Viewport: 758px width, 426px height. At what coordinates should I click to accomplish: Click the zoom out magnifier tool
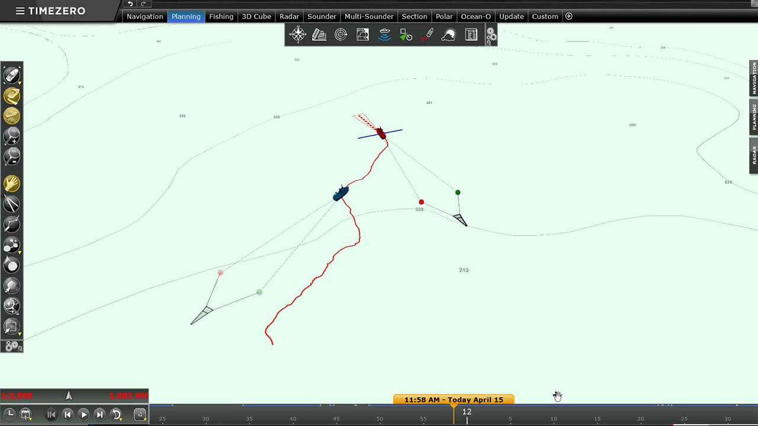tap(12, 156)
